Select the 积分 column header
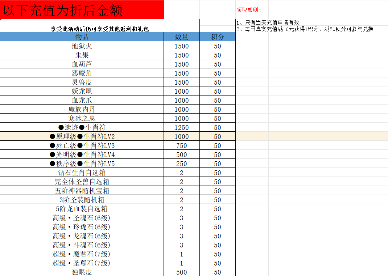This screenshot has height=276, width=388. (218, 37)
